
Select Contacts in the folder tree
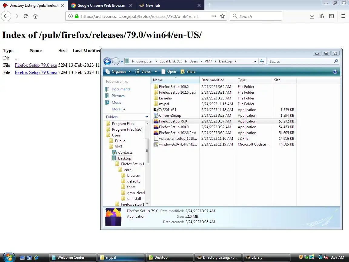click(125, 153)
